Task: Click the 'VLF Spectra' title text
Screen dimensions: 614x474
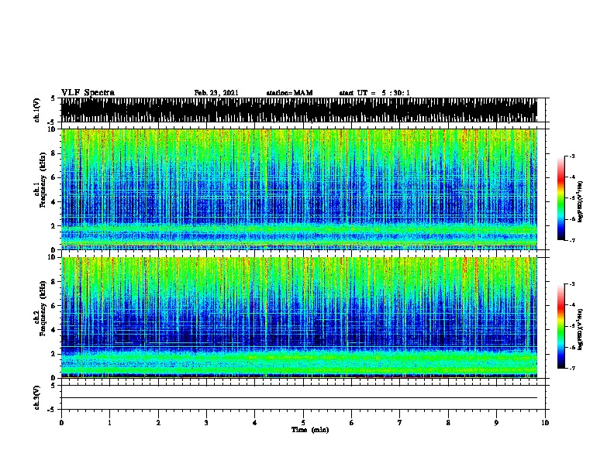Action: [88, 93]
